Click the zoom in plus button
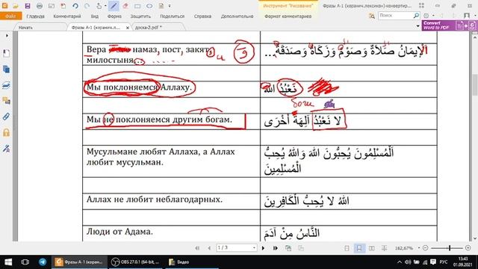478x269 pixels. pos(468,248)
